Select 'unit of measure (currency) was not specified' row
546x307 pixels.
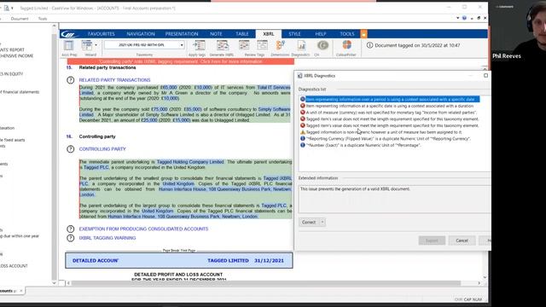pyautogui.click(x=391, y=113)
